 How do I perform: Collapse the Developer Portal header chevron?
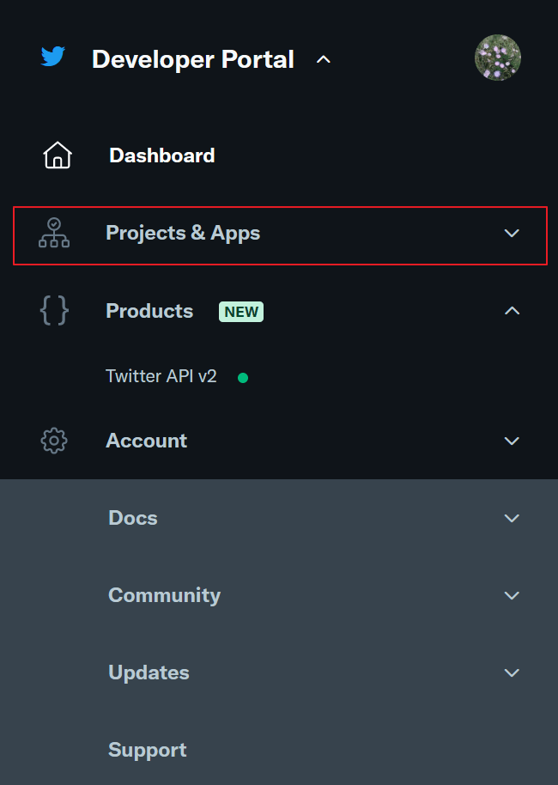[x=324, y=60]
